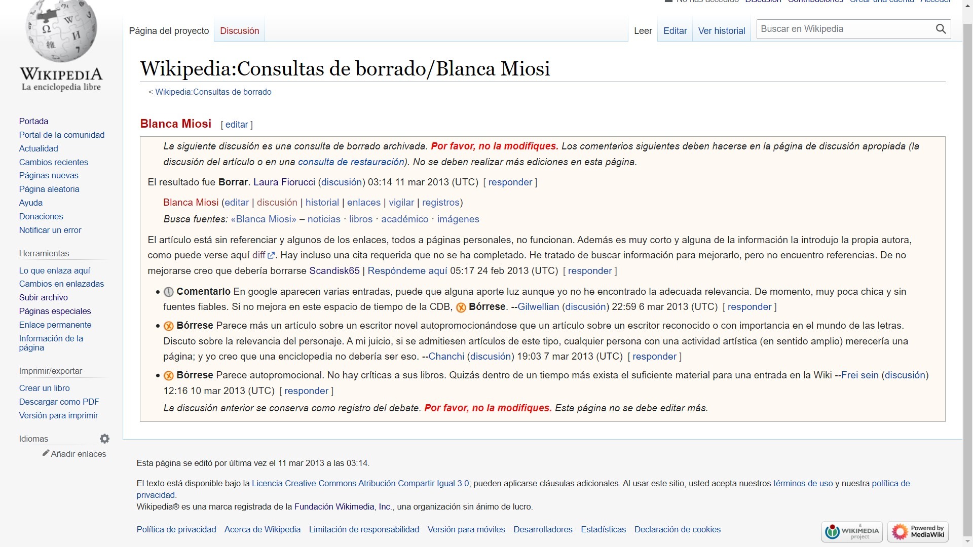
Task: Open Versión para imprimir
Action: [59, 415]
